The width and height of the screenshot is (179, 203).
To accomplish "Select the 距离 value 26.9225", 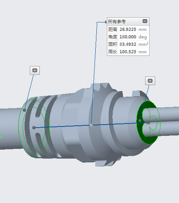I will tap(128, 29).
